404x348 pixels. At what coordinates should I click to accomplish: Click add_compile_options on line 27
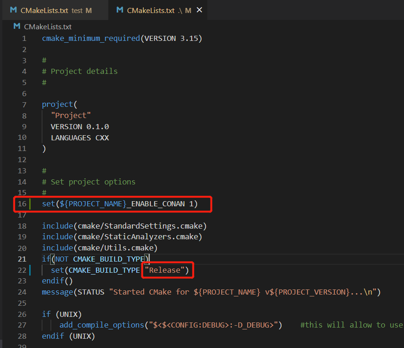coord(102,325)
